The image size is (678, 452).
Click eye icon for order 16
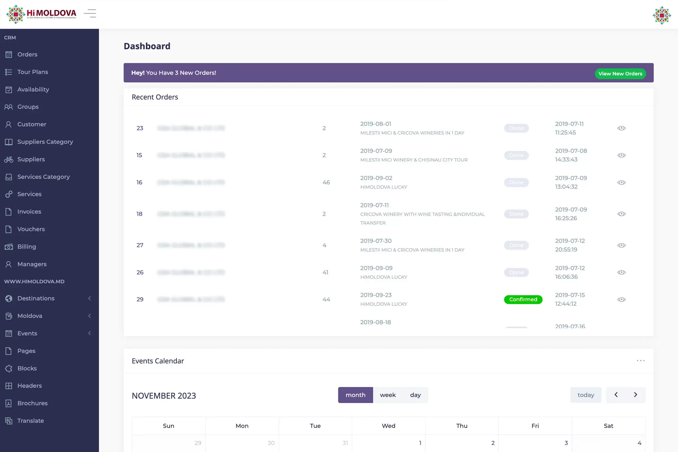pyautogui.click(x=621, y=182)
